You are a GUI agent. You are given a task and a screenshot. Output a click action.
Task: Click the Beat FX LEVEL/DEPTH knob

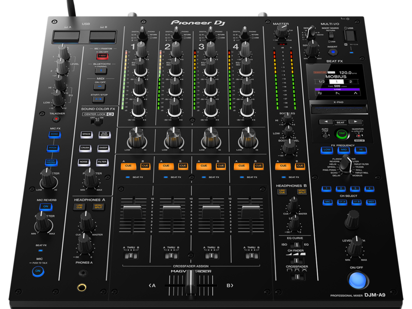355,247
